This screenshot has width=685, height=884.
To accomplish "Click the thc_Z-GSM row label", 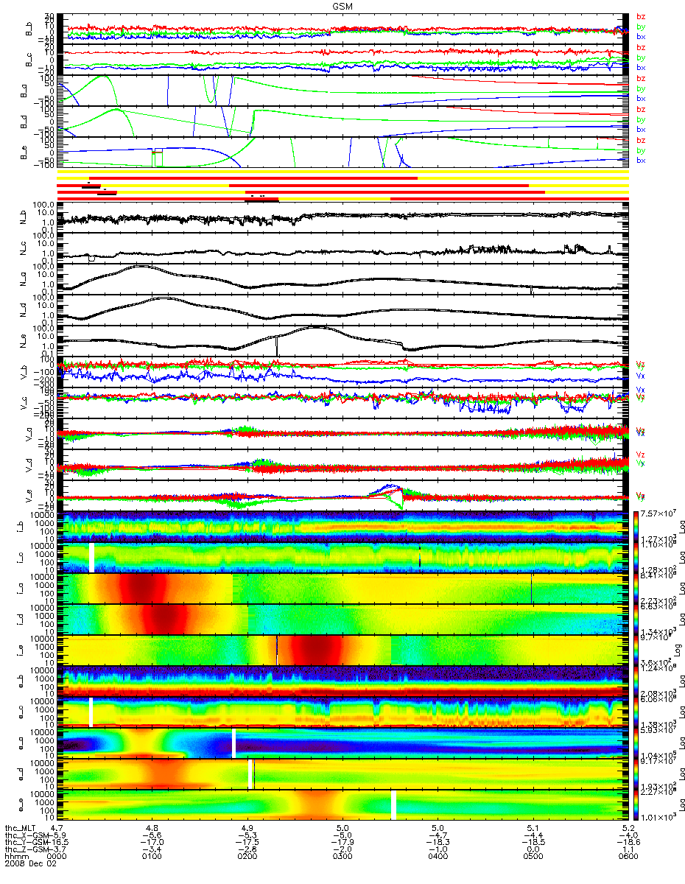I will tap(27, 849).
